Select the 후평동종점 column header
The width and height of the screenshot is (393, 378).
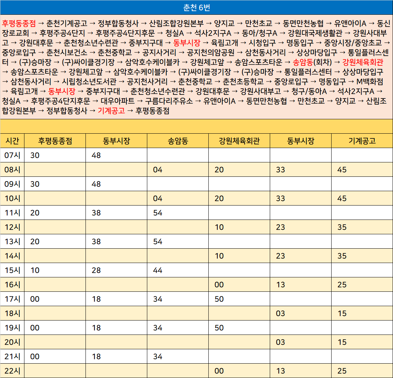(55, 141)
